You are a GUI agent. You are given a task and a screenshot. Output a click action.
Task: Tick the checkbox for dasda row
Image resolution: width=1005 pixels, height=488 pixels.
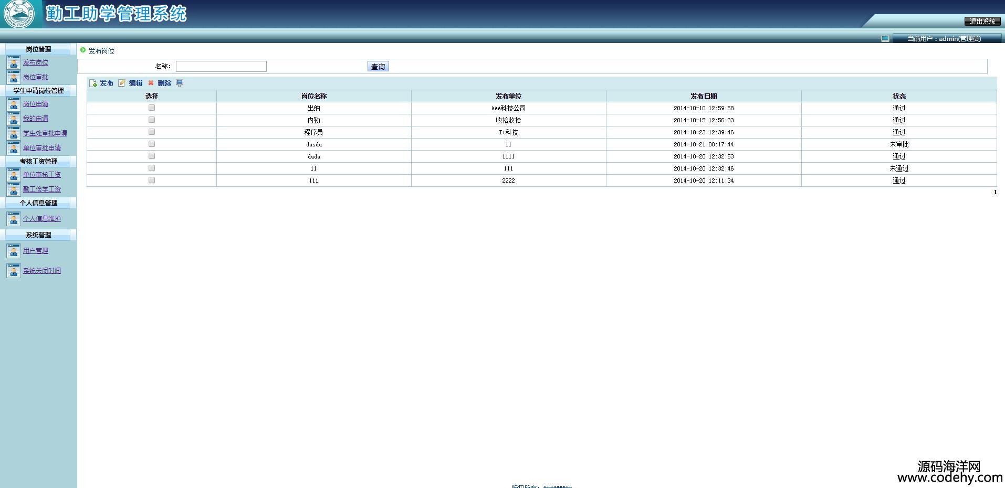coord(152,144)
